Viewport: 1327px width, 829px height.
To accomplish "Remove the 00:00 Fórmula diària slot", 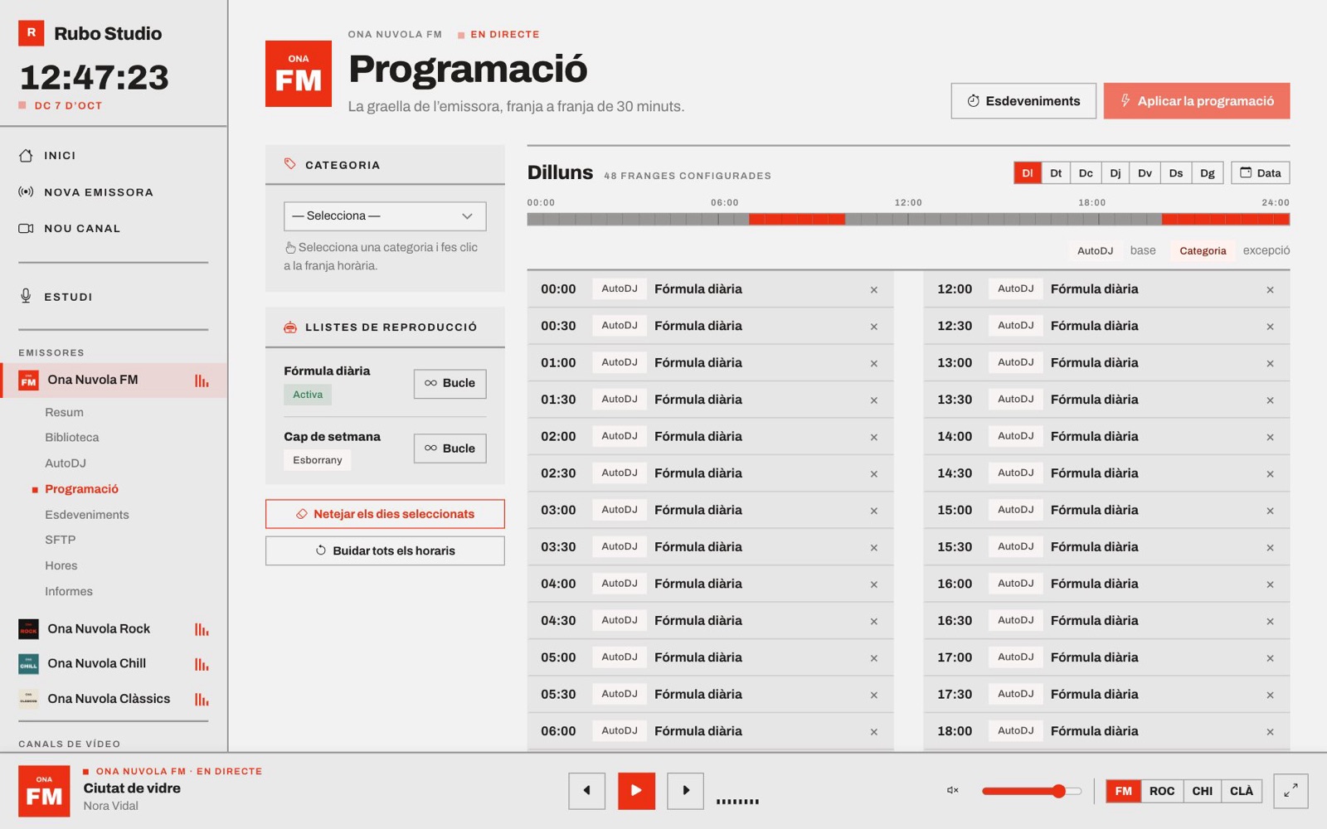I will [873, 290].
